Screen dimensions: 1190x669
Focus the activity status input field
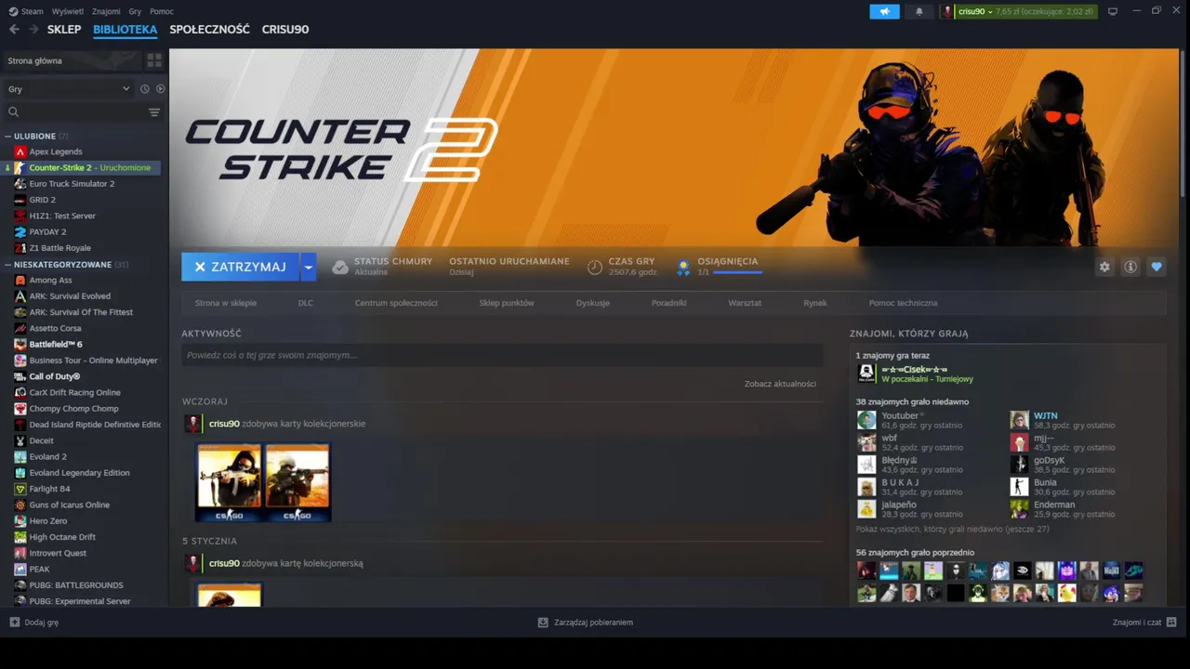(x=502, y=355)
